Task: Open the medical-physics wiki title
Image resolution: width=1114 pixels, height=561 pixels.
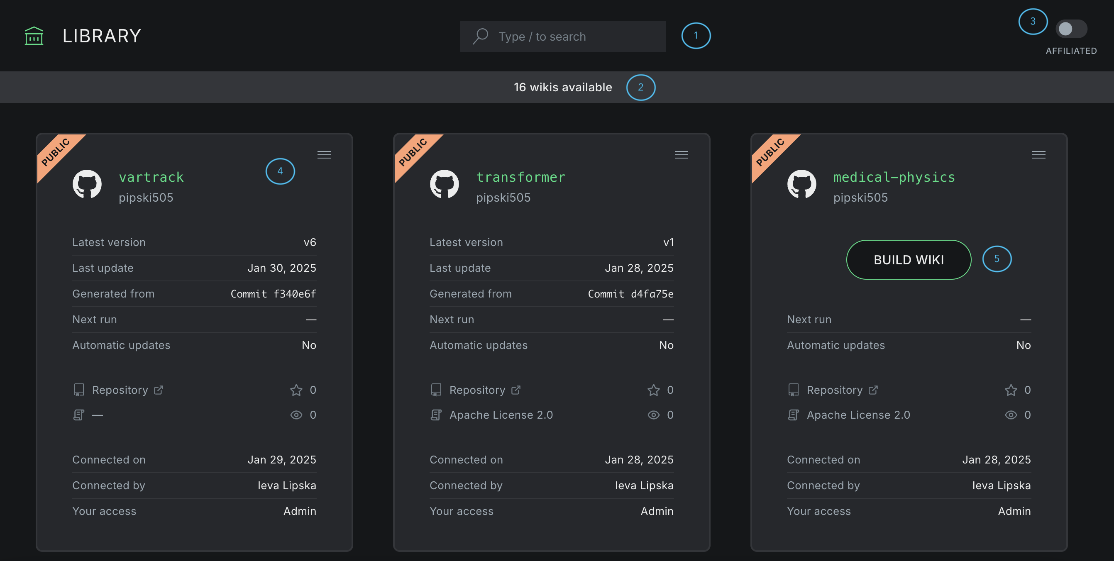Action: (x=894, y=177)
